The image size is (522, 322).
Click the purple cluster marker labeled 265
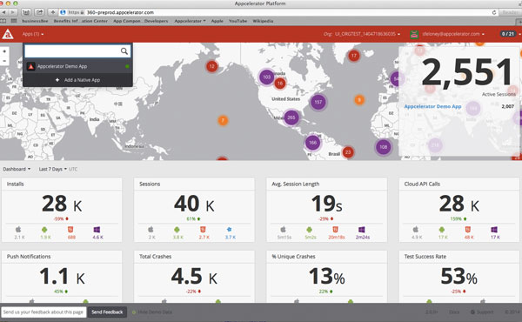[291, 117]
